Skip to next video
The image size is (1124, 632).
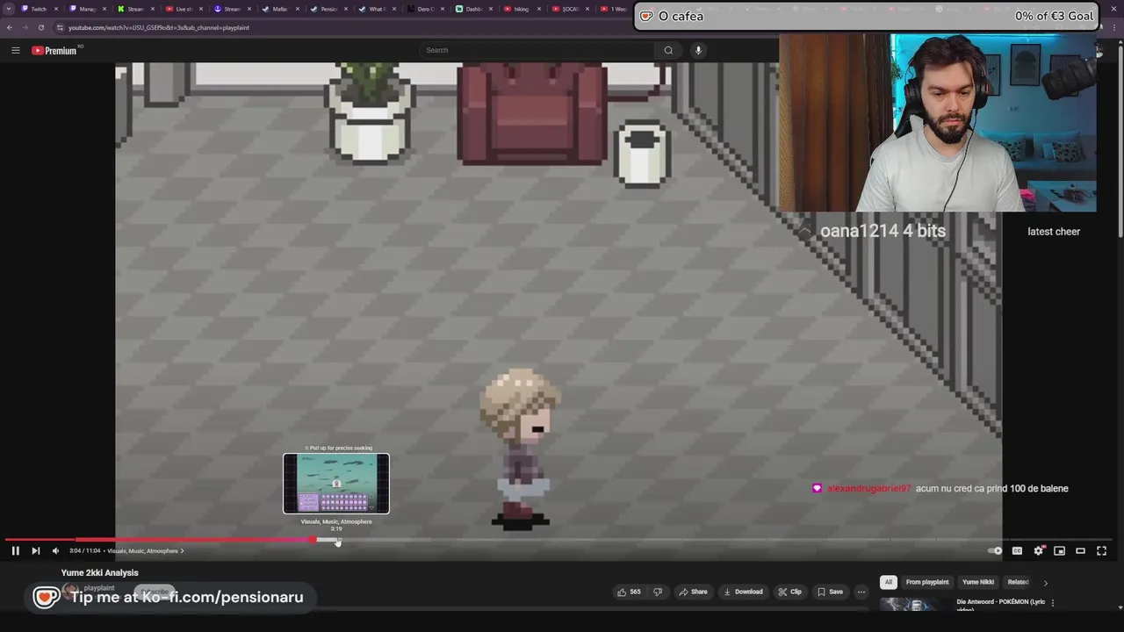pos(35,551)
